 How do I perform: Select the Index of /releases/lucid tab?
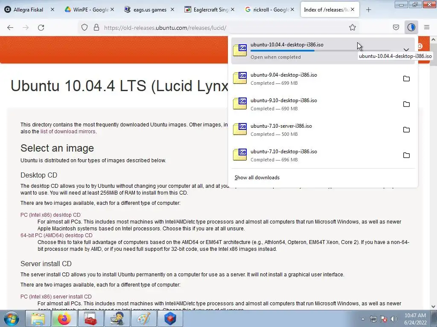(x=326, y=10)
